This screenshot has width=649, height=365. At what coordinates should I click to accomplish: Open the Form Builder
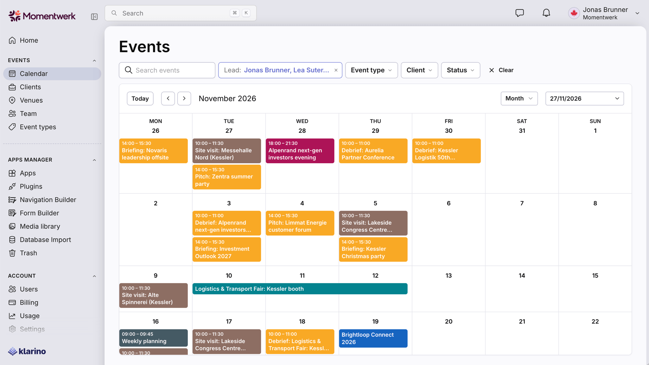tap(52, 213)
